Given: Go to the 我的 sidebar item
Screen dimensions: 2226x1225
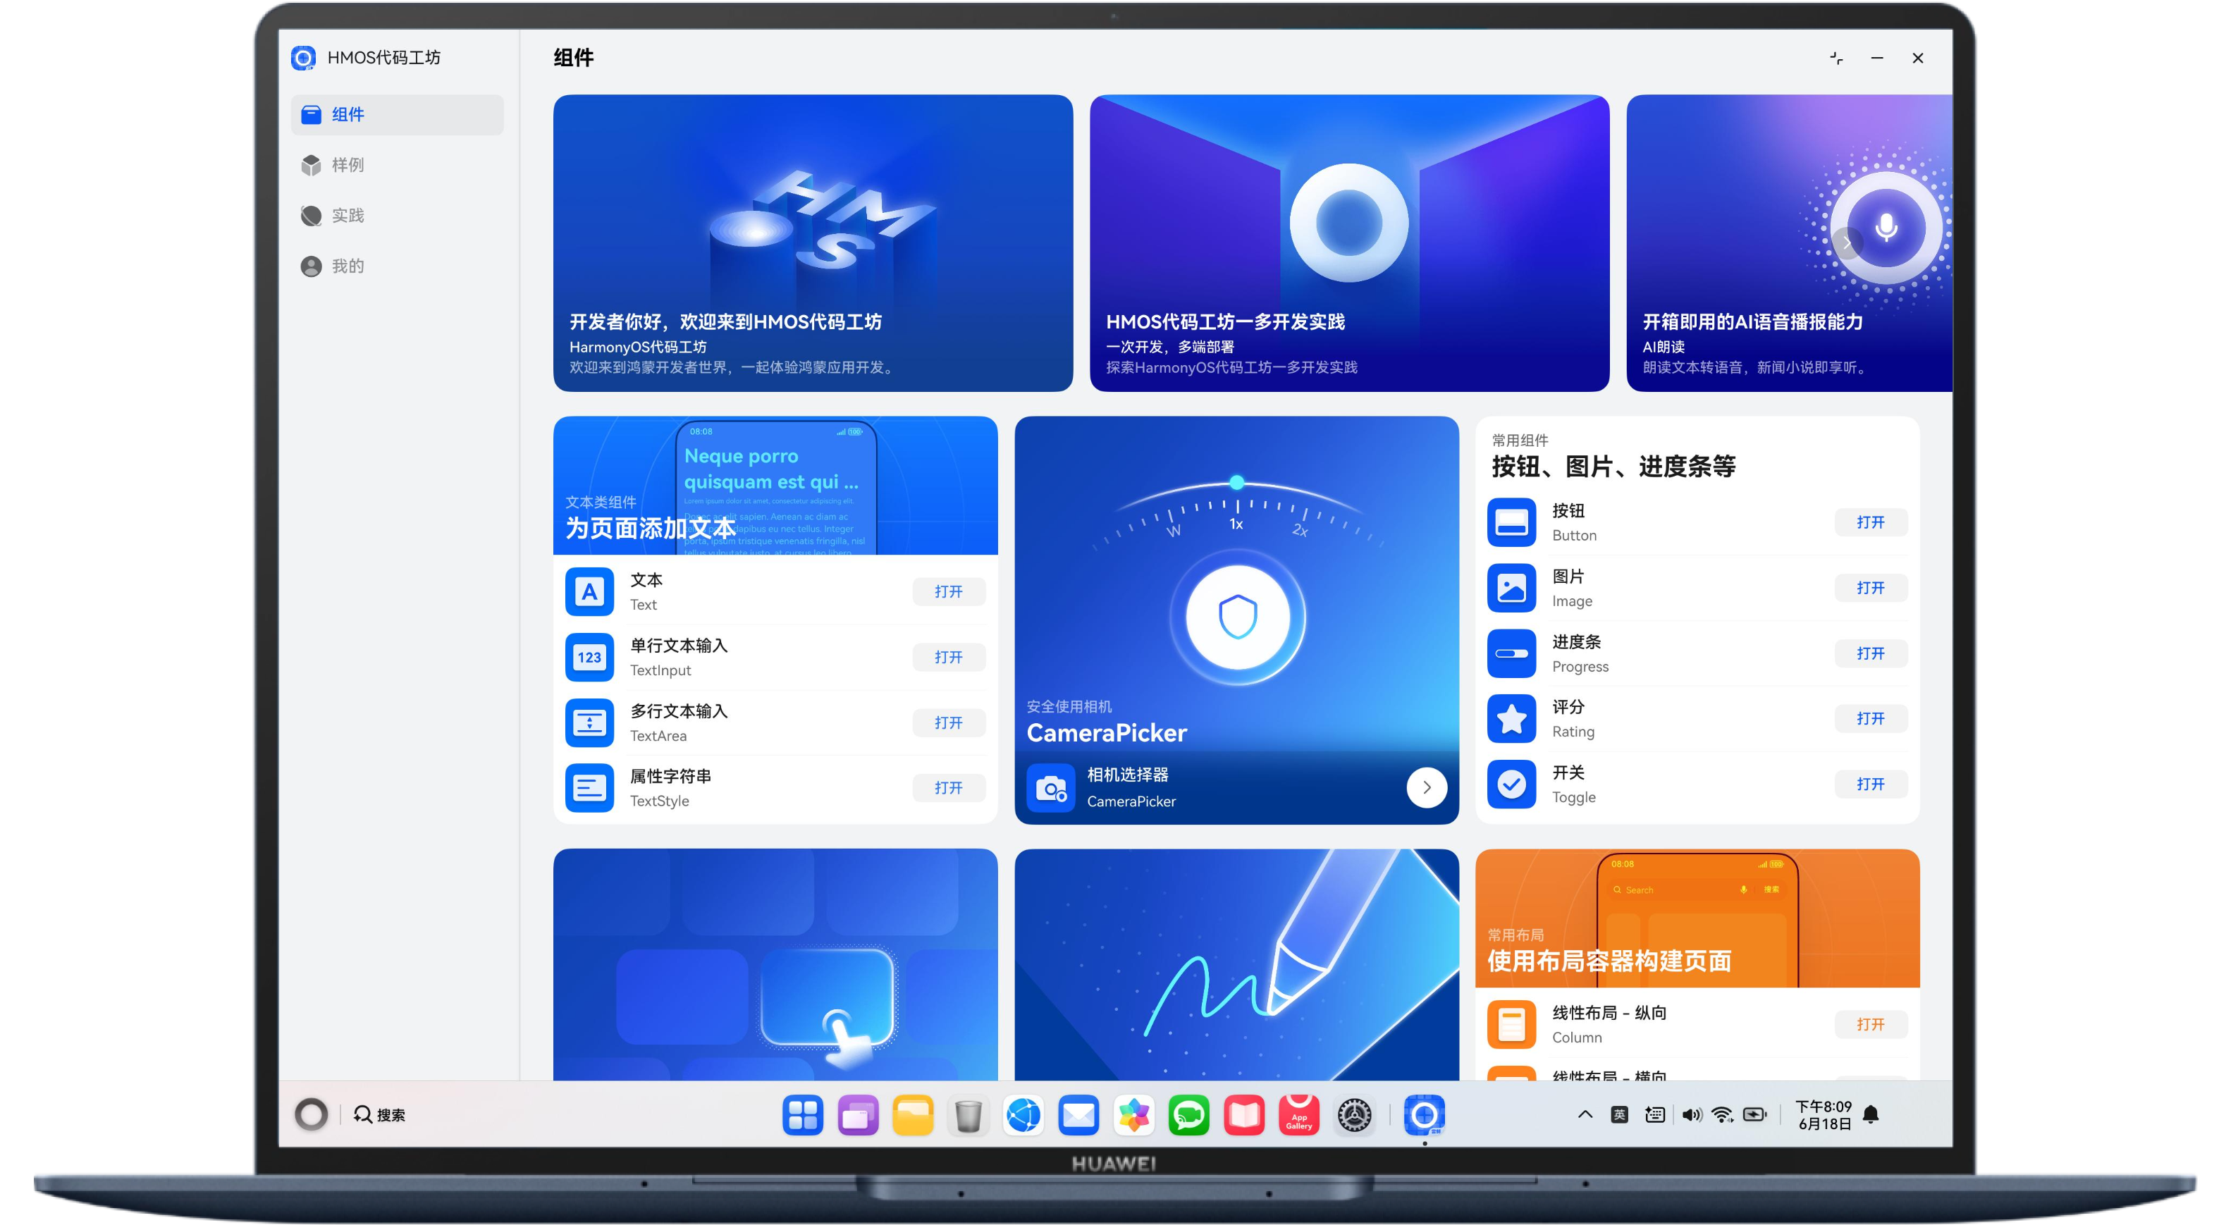Looking at the screenshot, I should (397, 266).
